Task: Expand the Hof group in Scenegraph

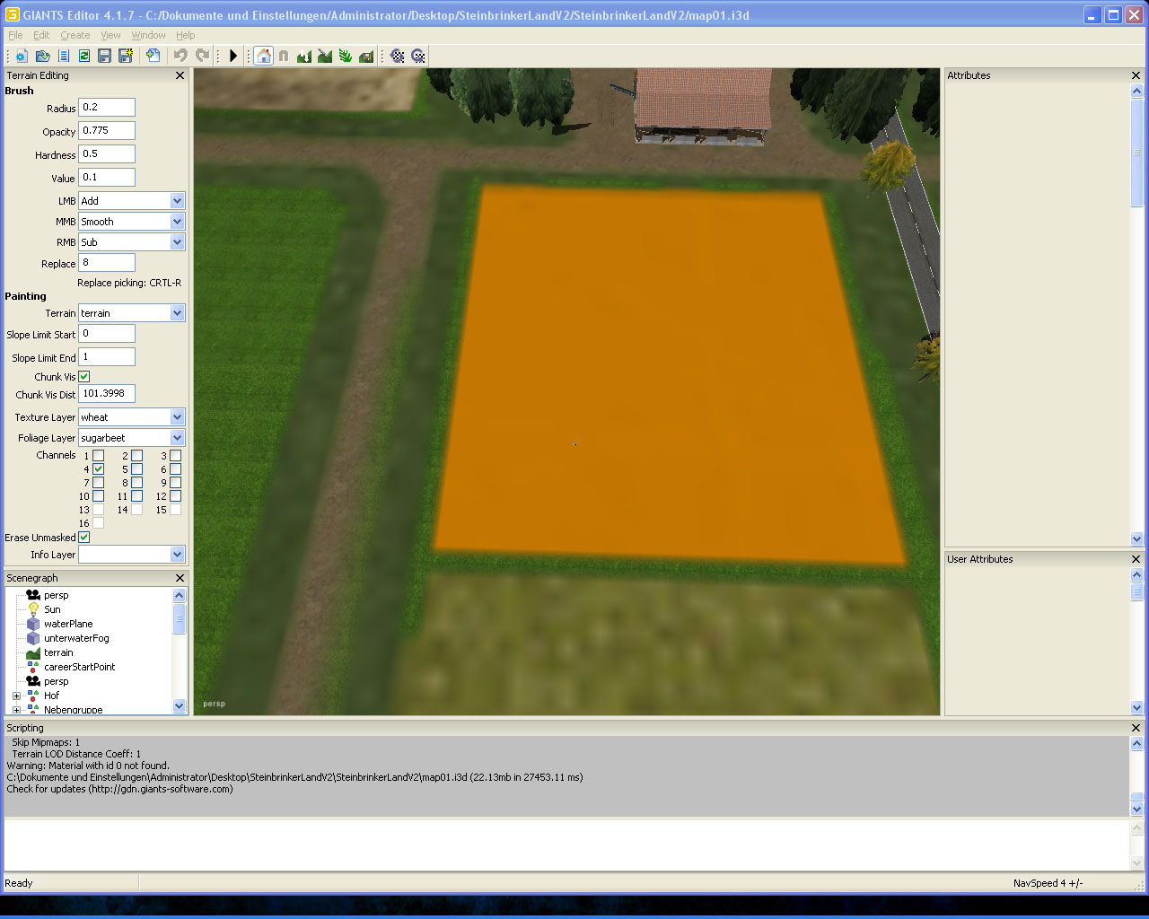Action: 16,696
